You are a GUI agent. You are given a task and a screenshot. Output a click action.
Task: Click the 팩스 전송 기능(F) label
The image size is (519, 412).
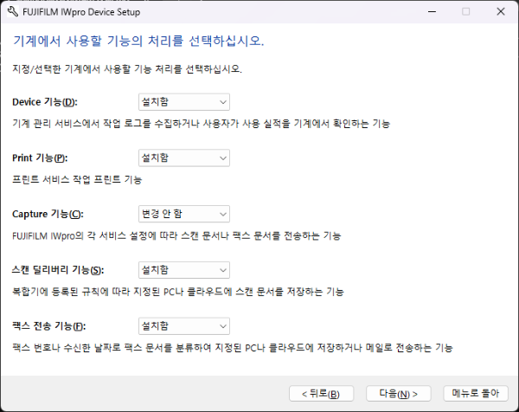[x=49, y=326]
